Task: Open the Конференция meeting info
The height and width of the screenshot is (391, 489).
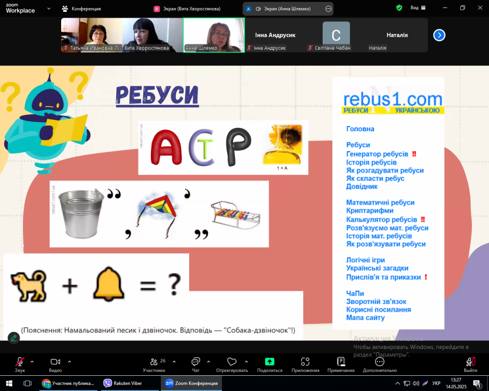Action: 81,9
